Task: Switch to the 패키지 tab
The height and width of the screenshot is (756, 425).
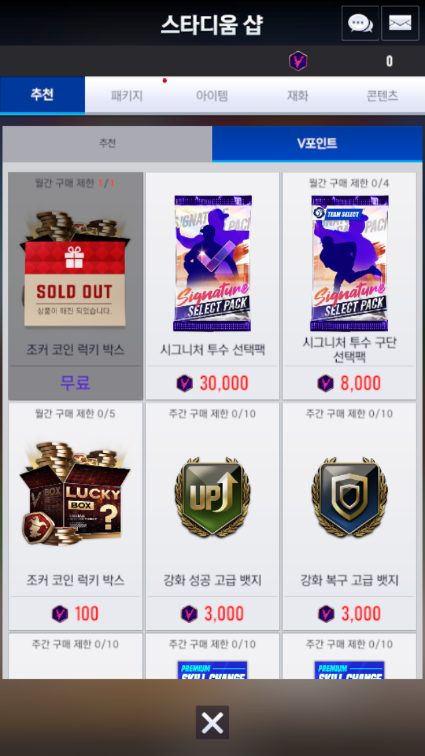Action: click(x=127, y=95)
